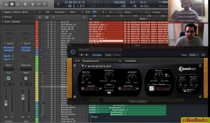
Task: Open the Manual plugin settings dropdown
Action: (x=100, y=50)
